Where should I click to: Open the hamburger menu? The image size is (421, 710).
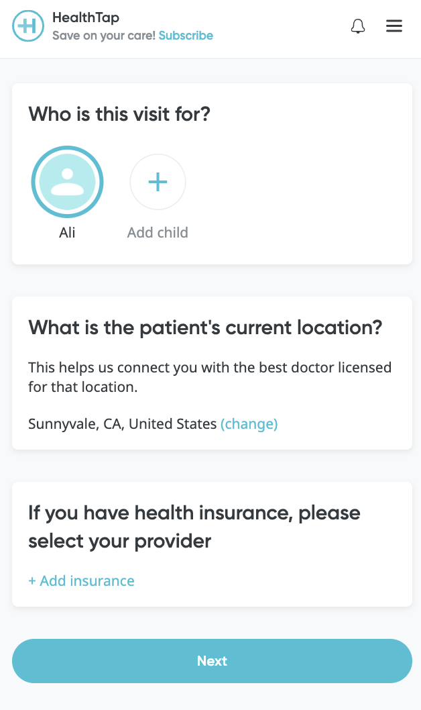(x=394, y=26)
